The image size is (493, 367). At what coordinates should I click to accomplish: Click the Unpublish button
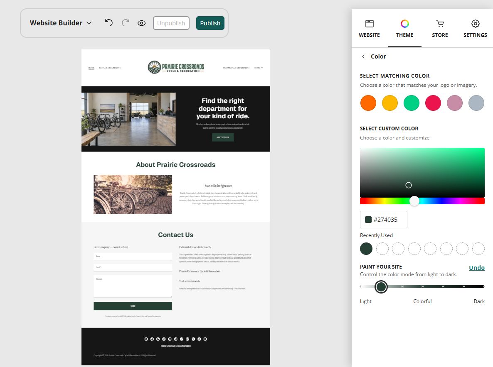[x=171, y=23]
